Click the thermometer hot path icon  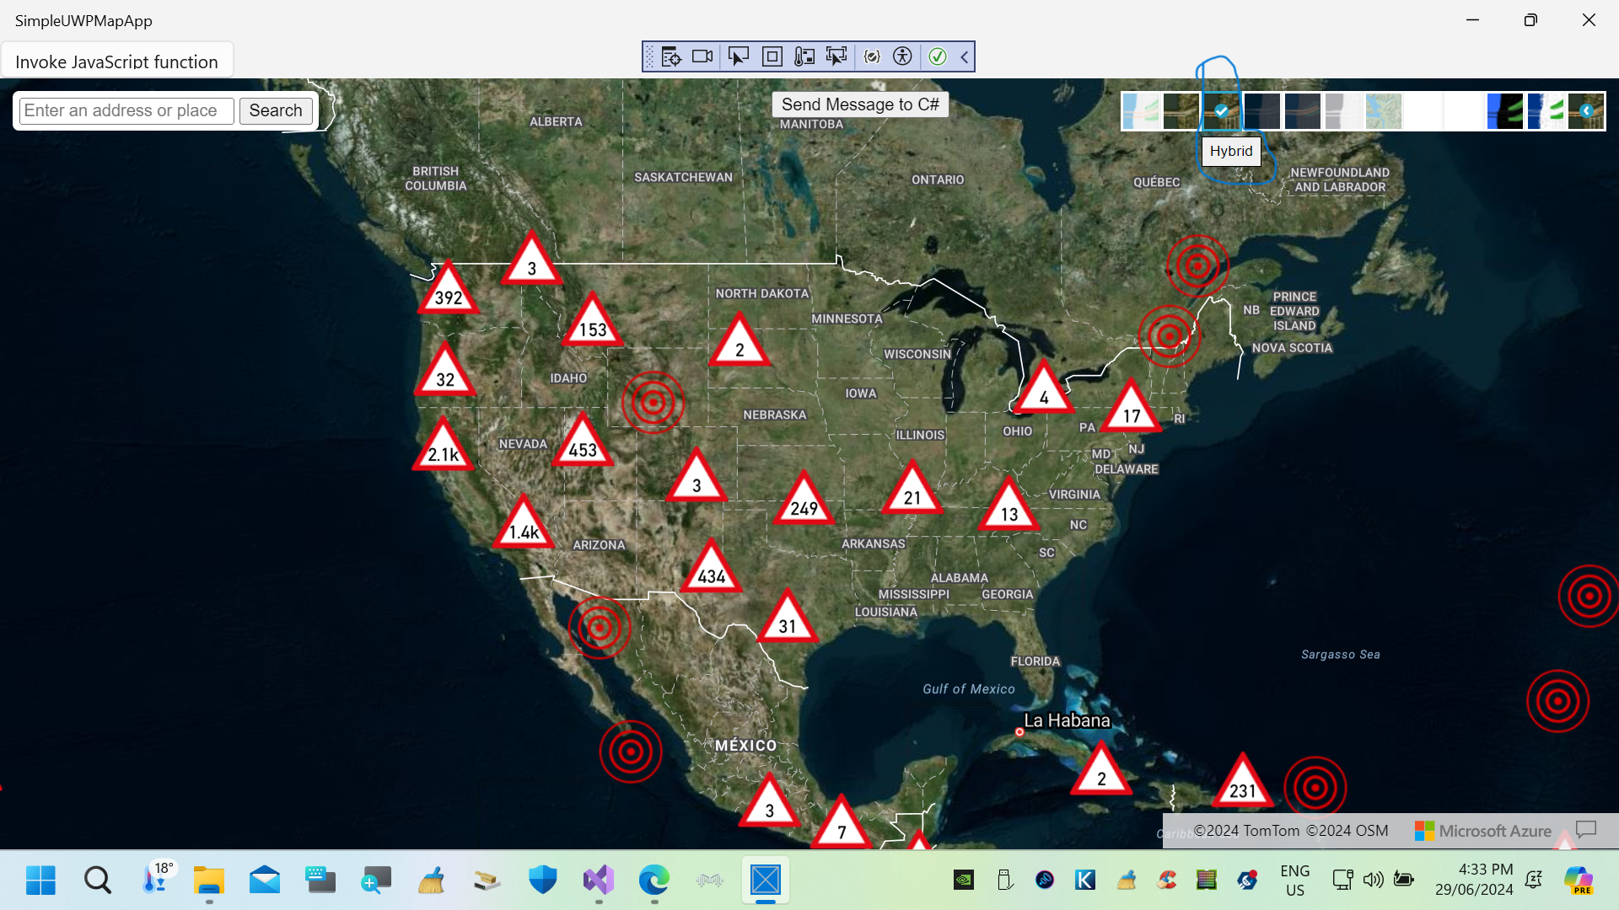[x=805, y=56]
